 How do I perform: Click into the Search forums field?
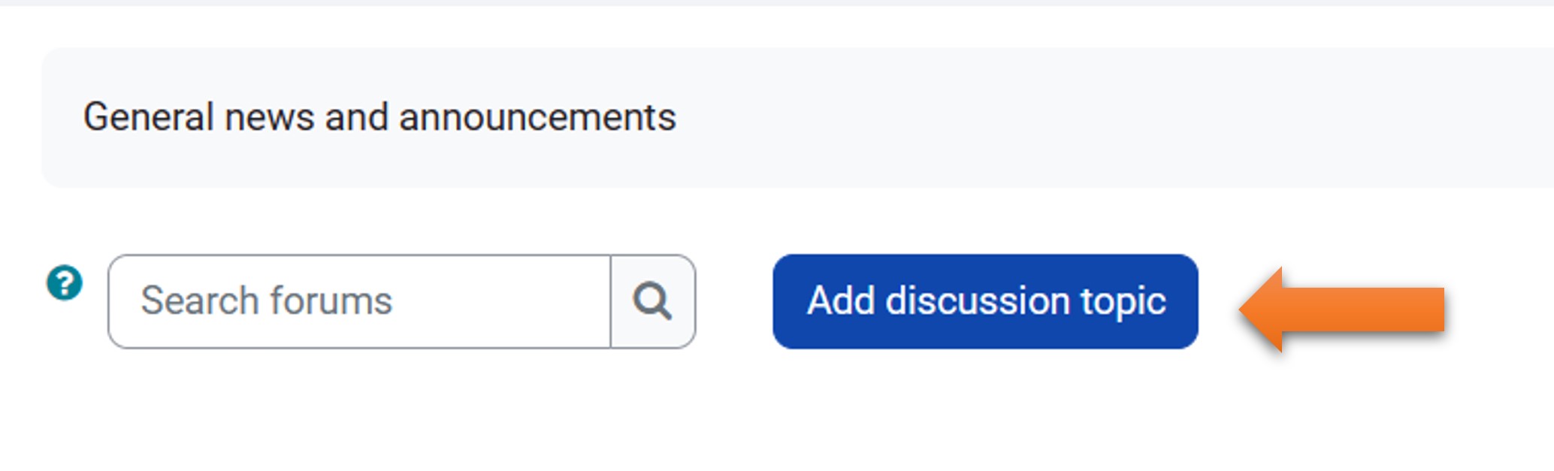(x=359, y=301)
